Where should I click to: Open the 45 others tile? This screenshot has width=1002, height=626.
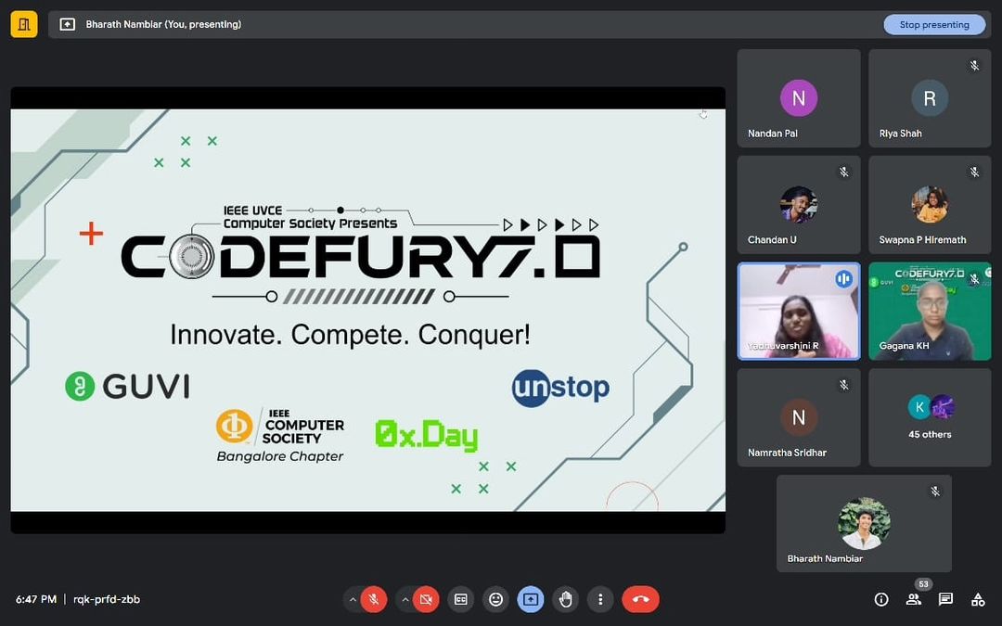(930, 417)
